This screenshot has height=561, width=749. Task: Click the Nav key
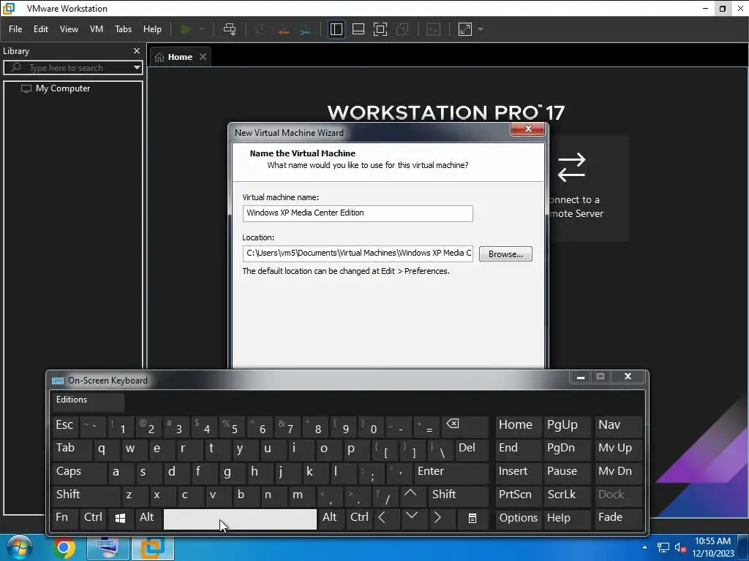click(619, 426)
